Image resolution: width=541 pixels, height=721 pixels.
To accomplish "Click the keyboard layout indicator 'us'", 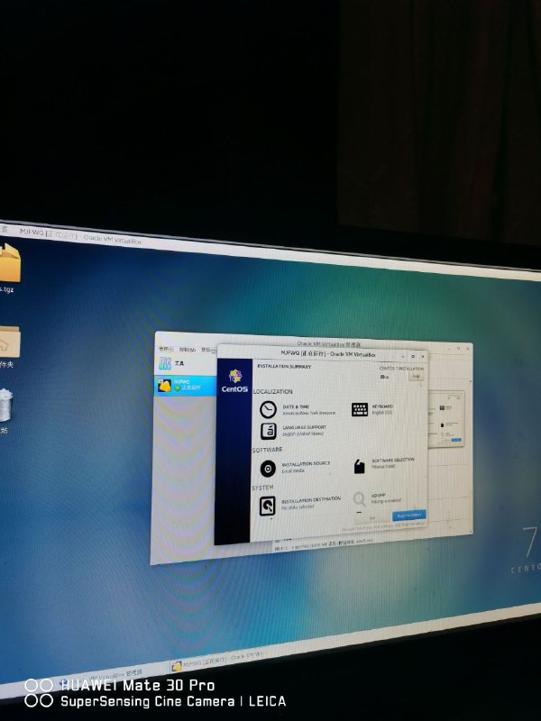I will pyautogui.click(x=385, y=377).
